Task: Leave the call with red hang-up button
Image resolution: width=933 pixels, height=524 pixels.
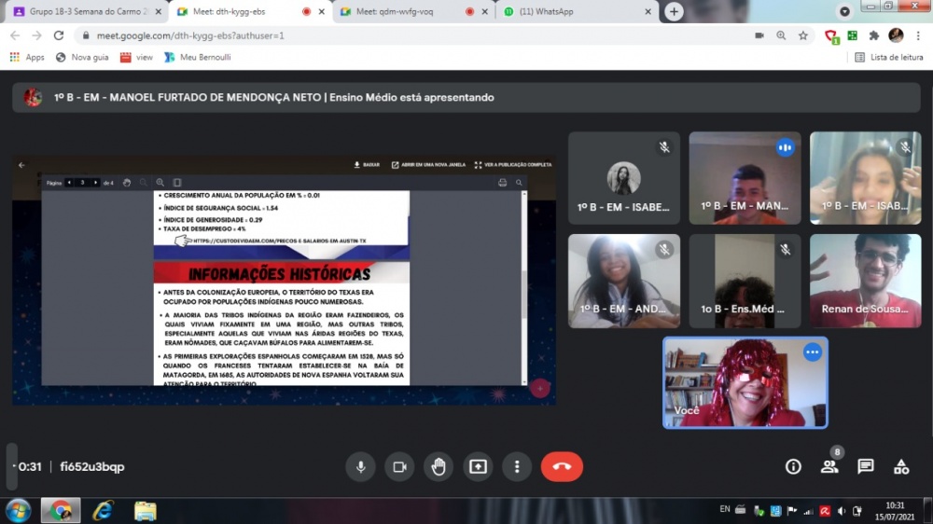Action: coord(562,467)
